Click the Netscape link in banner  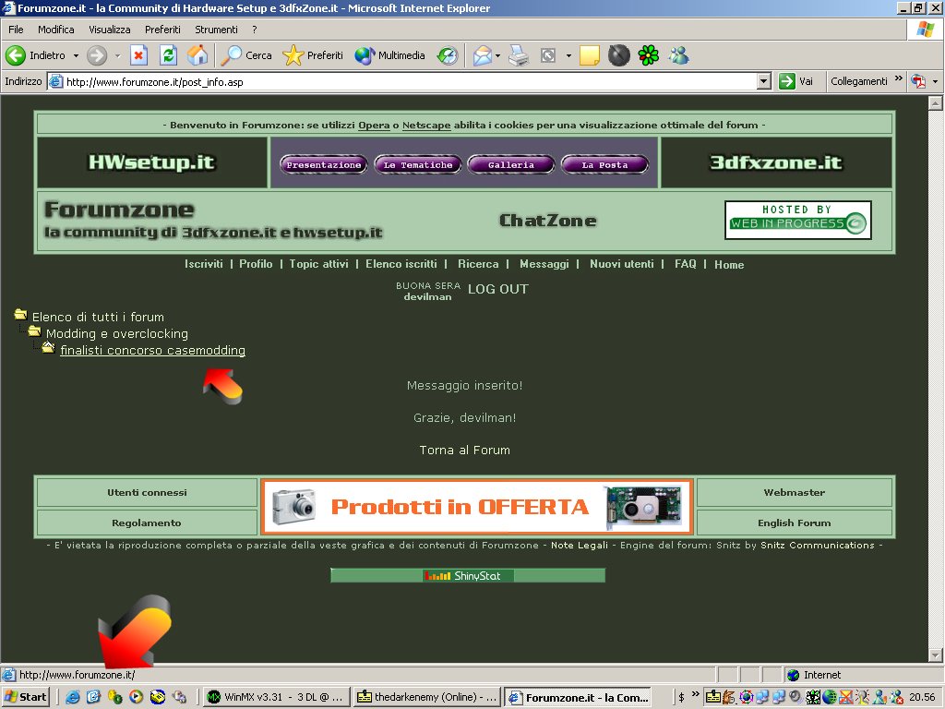[426, 126]
